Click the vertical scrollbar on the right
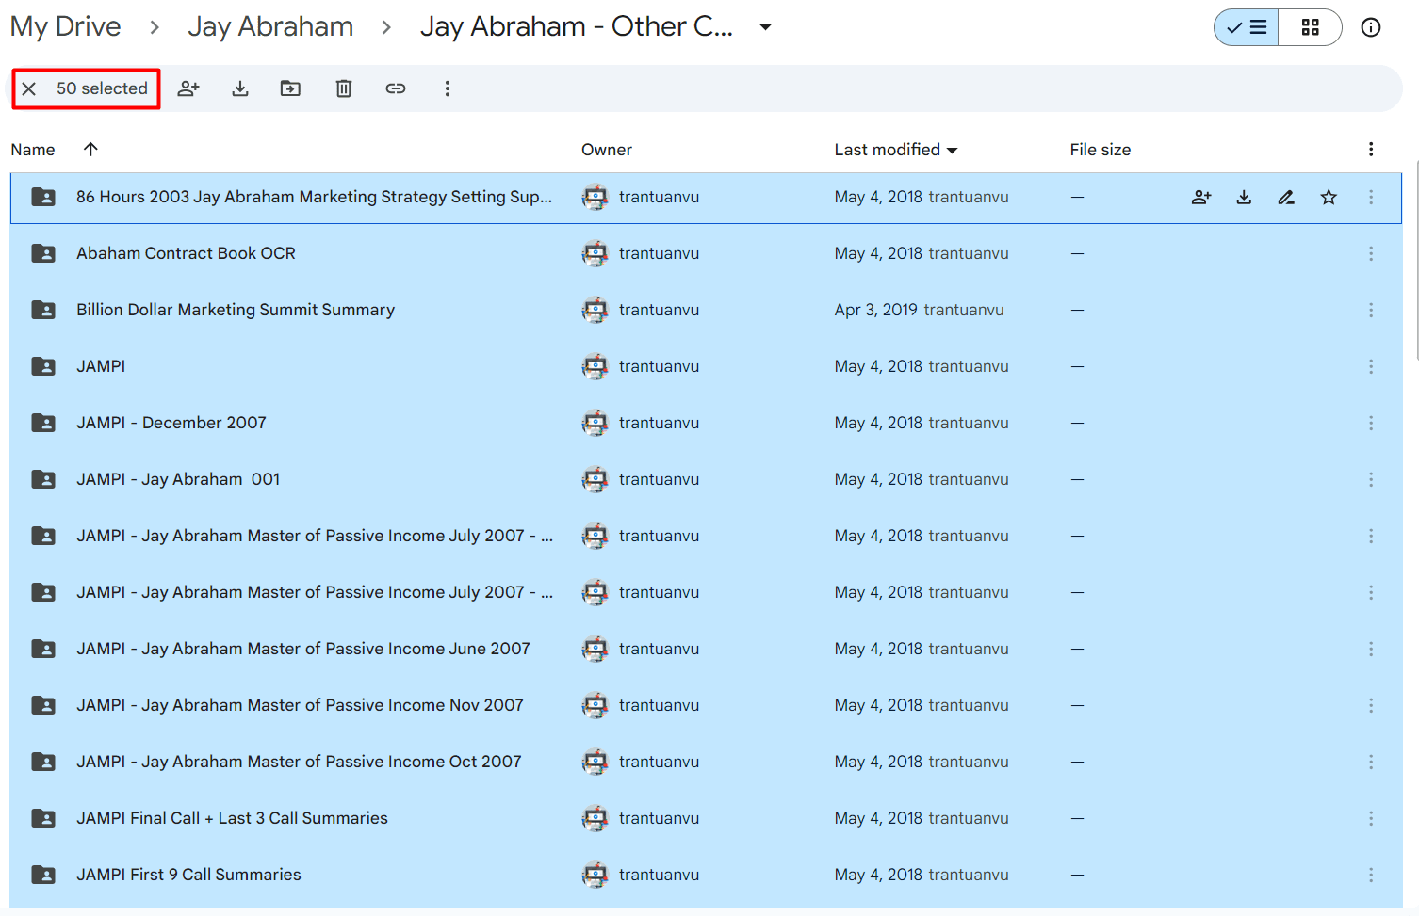 point(1415,259)
